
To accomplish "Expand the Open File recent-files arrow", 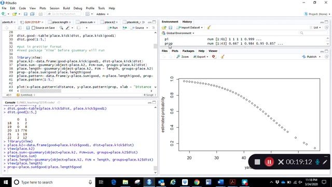I will coord(19,14).
